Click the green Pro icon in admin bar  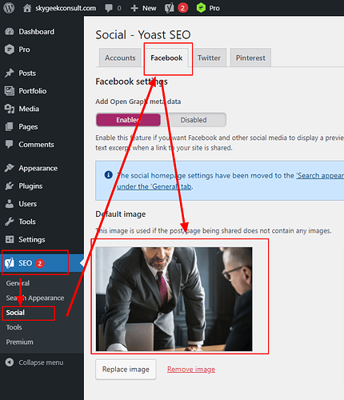[x=201, y=8]
